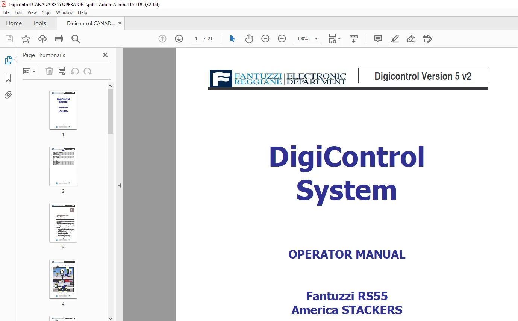
Task: Toggle the Page Thumbnails panel icon
Action: pyautogui.click(x=8, y=60)
